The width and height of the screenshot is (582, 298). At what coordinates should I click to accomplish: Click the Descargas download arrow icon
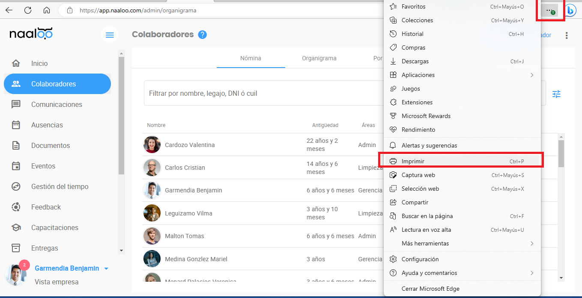pyautogui.click(x=393, y=61)
